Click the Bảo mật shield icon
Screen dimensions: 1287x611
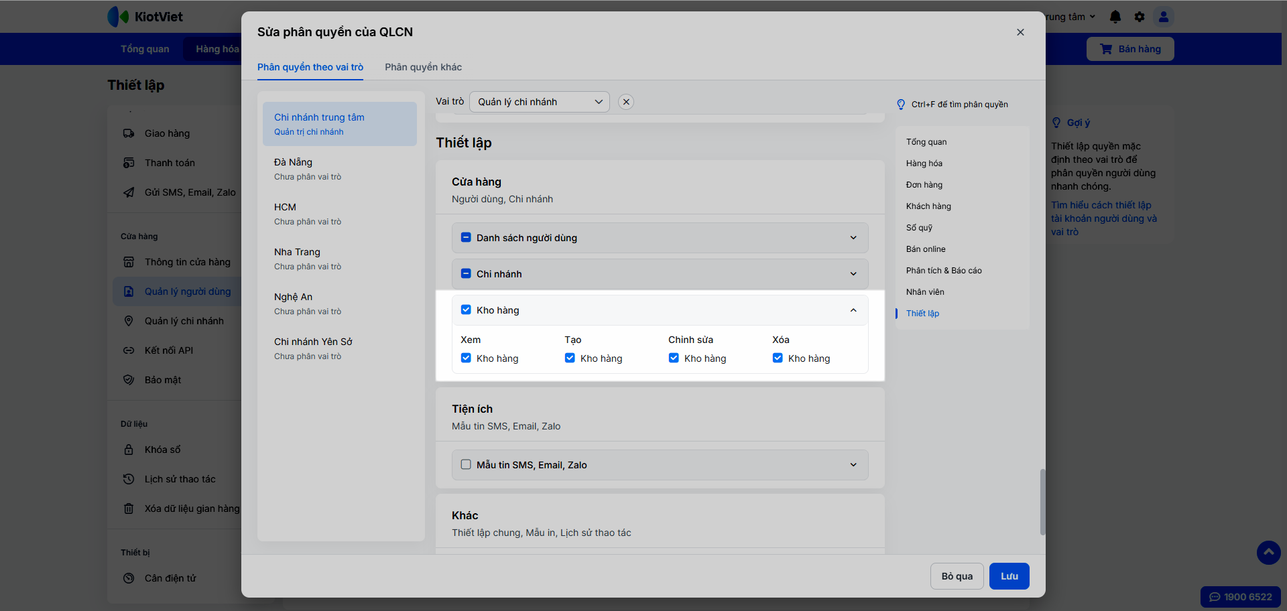tap(129, 380)
